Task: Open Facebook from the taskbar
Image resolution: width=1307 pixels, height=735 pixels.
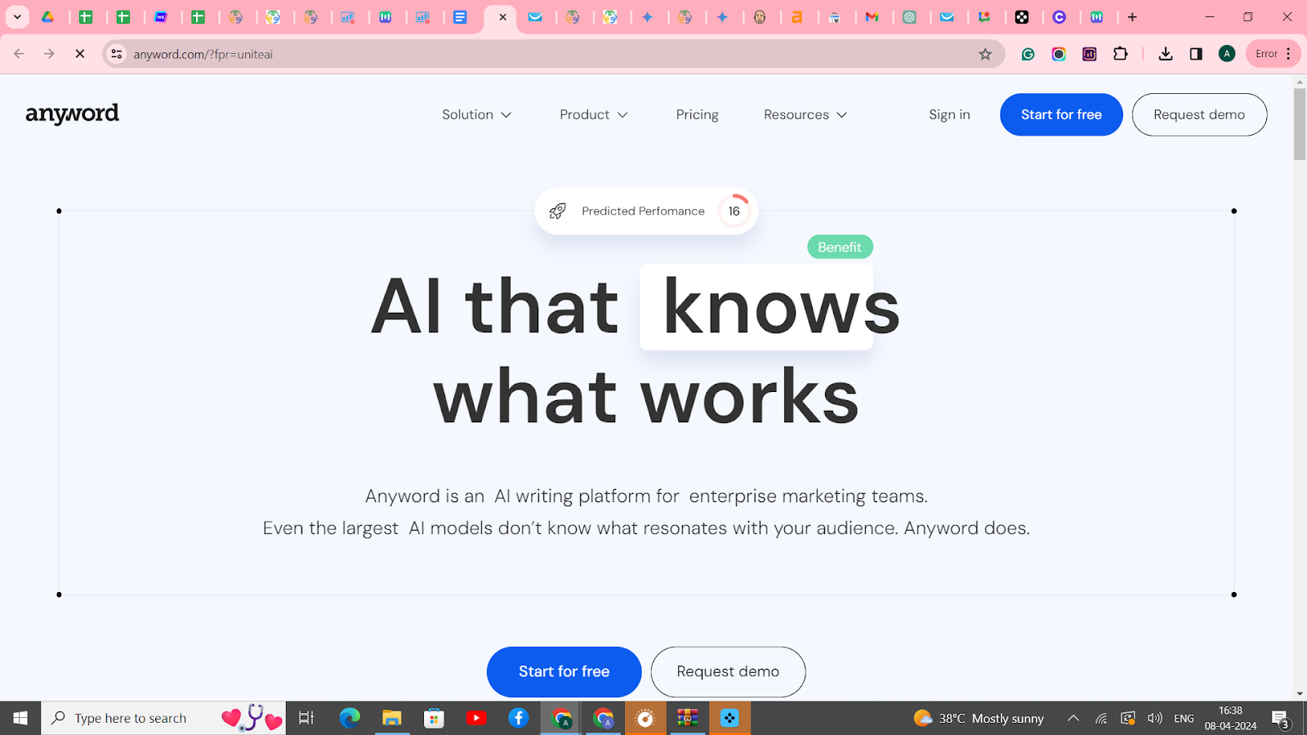Action: (518, 718)
